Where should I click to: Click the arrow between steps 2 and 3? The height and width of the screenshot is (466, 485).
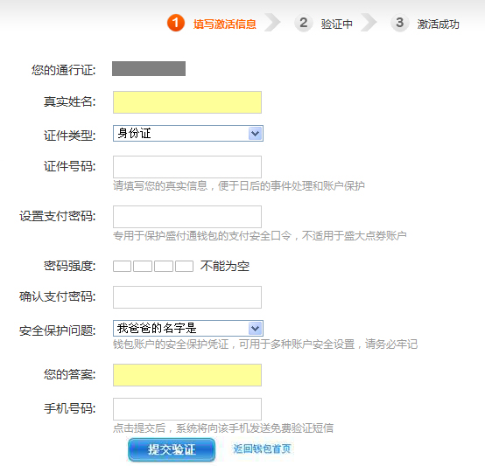click(x=369, y=23)
